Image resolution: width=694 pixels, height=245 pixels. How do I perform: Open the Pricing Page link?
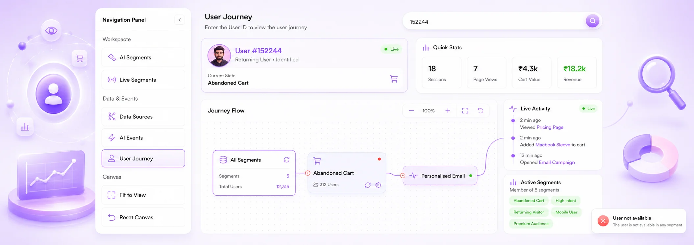point(550,127)
